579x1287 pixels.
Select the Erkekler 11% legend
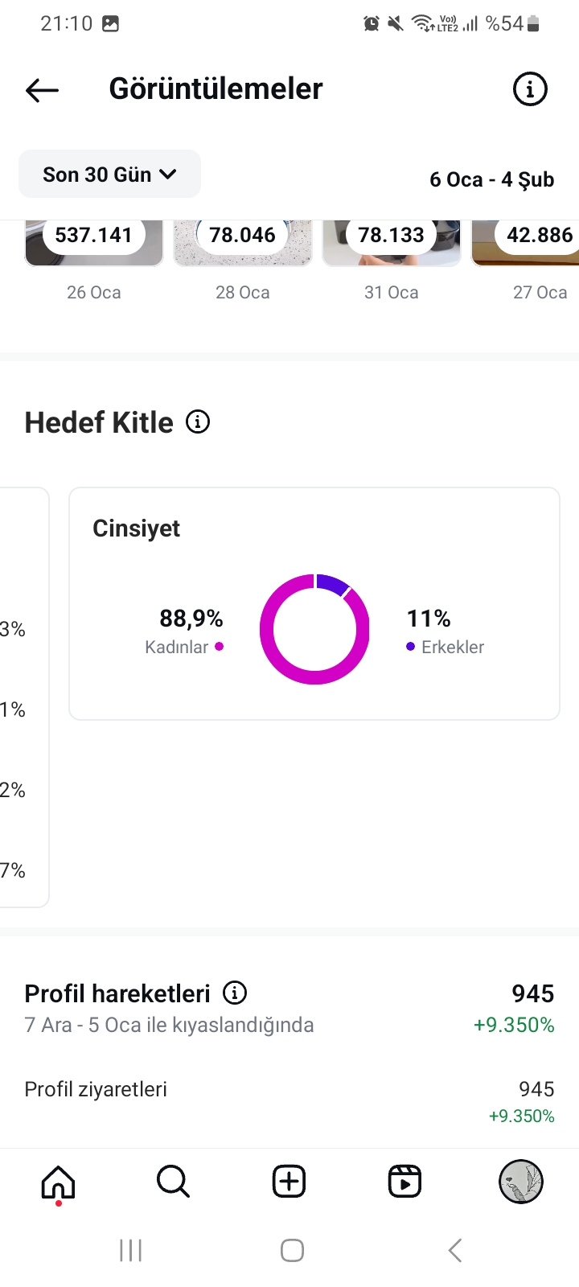pyautogui.click(x=446, y=631)
